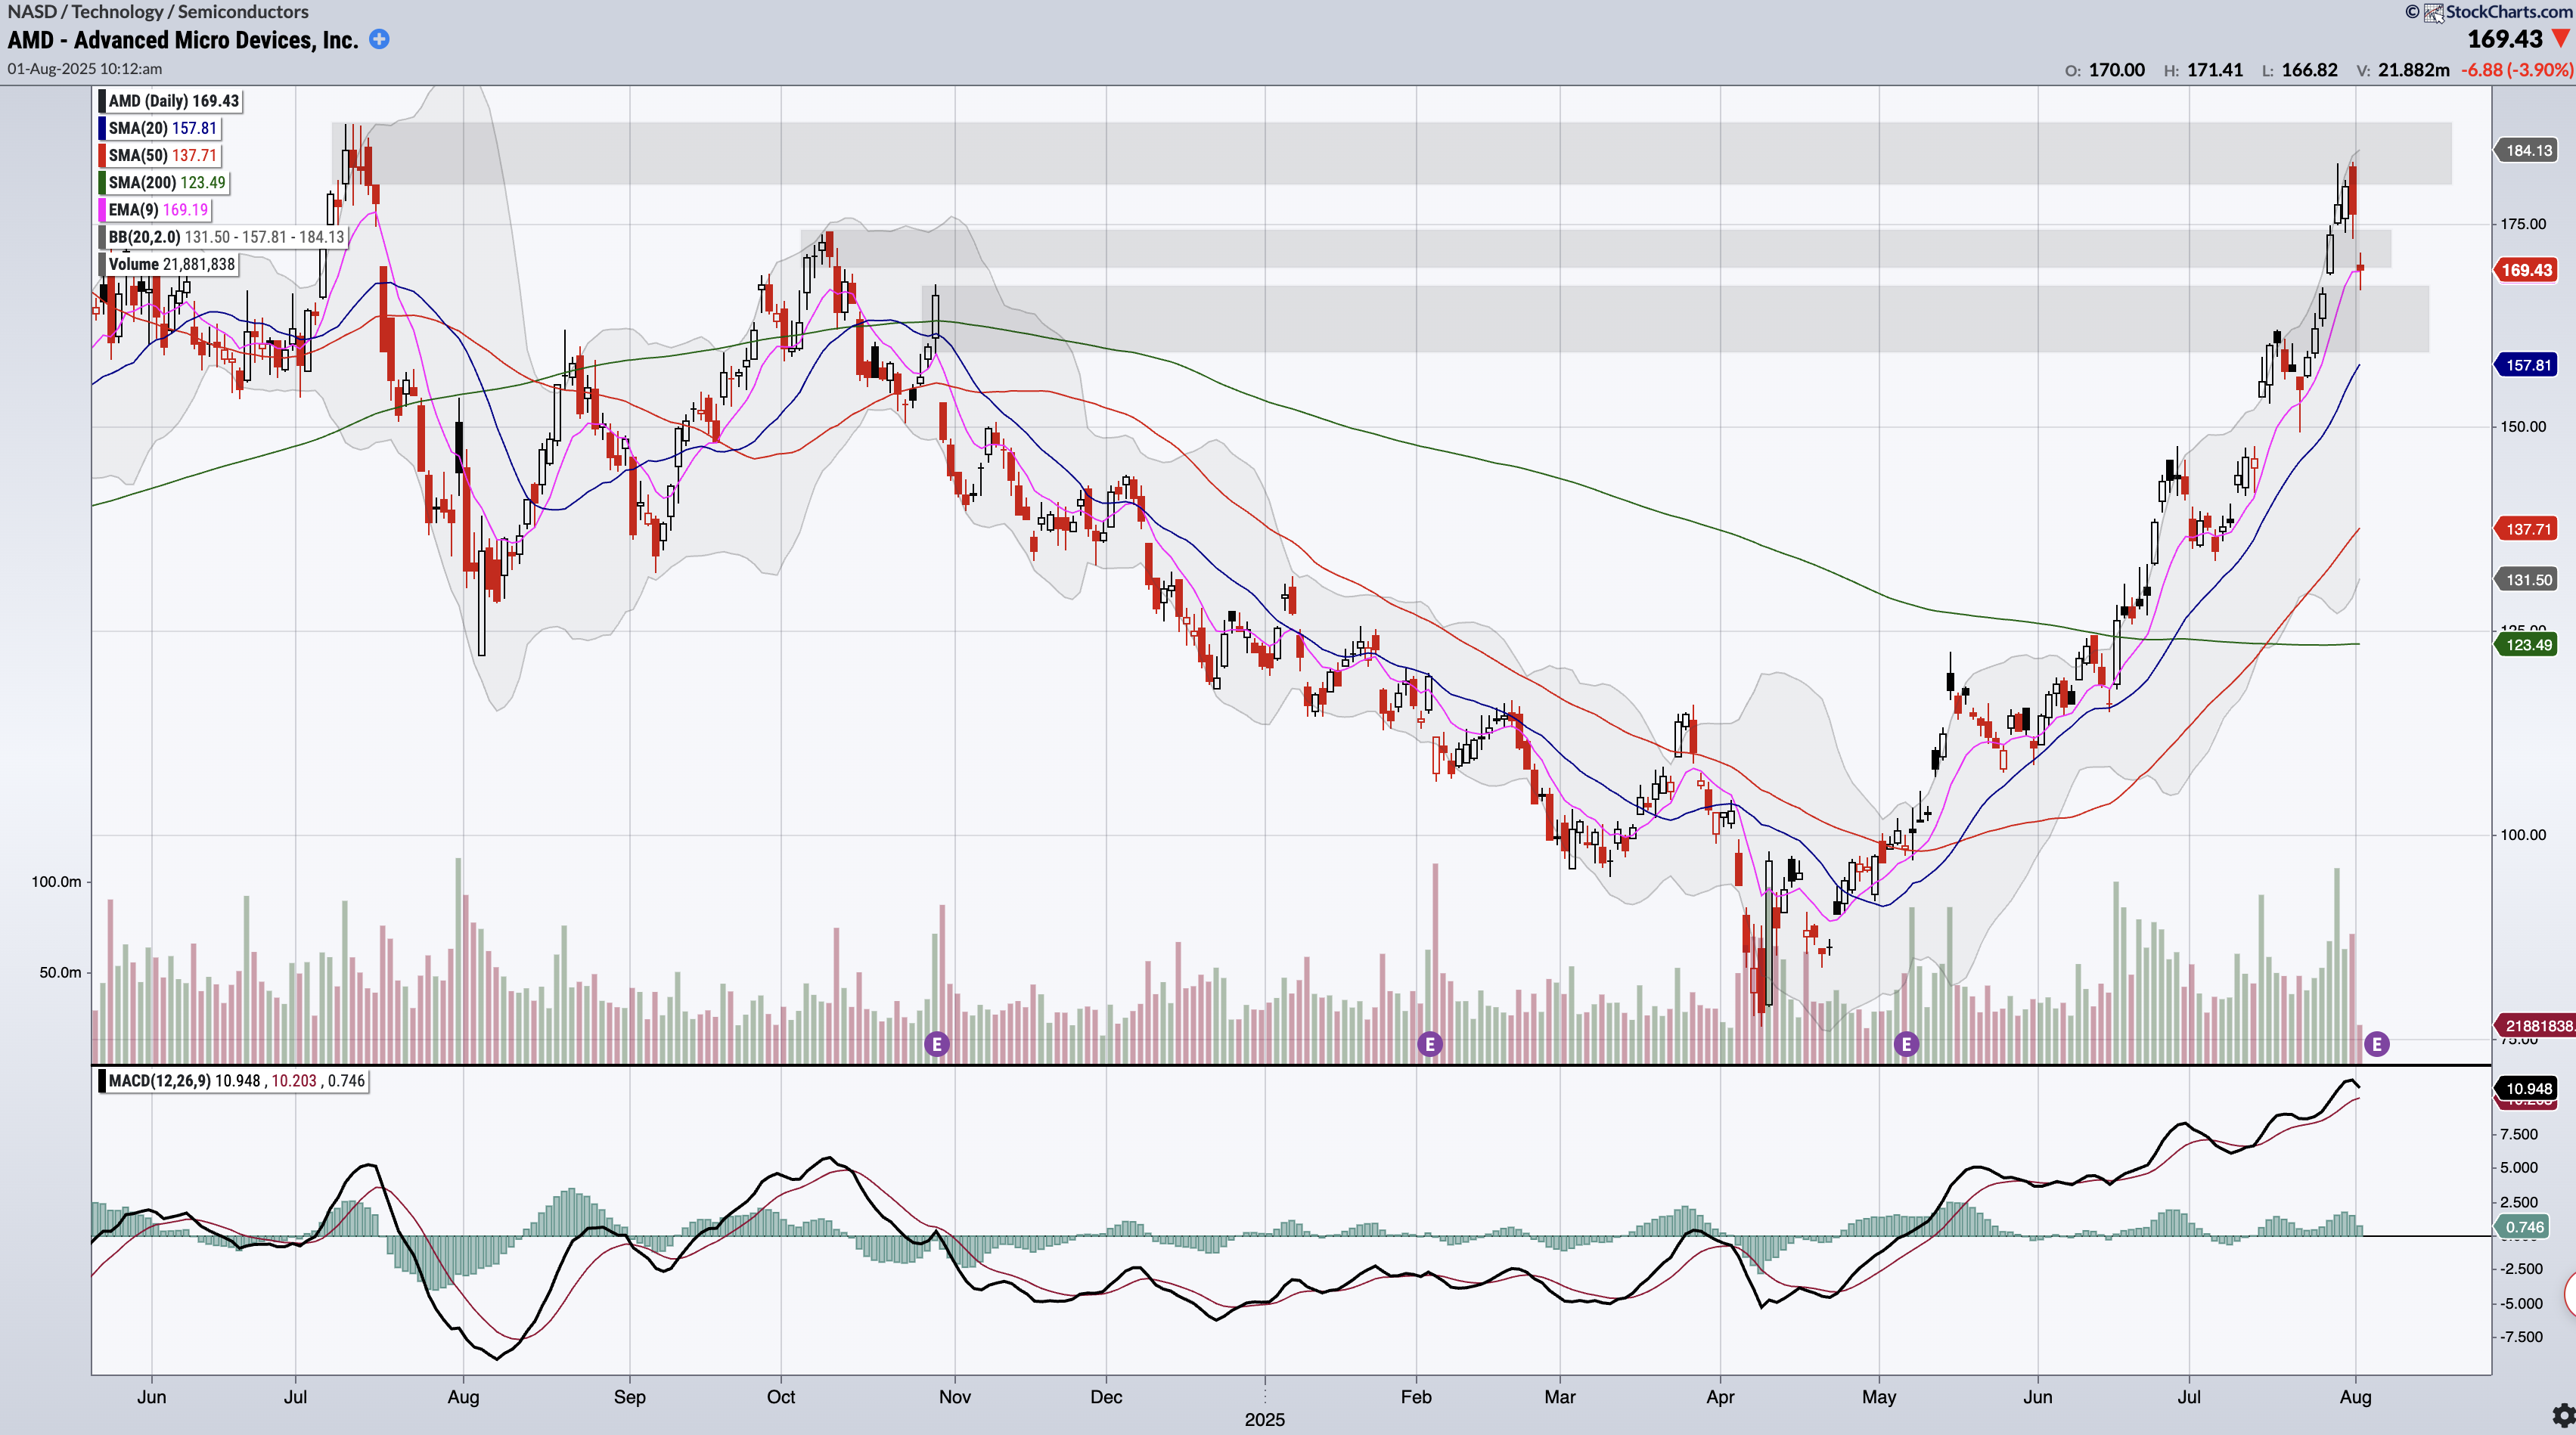Click the red down arrow beside price 169.43
This screenshot has width=2576, height=1435.
tap(2561, 39)
